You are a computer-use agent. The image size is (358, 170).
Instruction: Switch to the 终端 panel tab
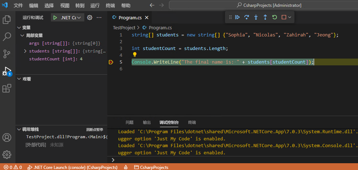point(192,122)
